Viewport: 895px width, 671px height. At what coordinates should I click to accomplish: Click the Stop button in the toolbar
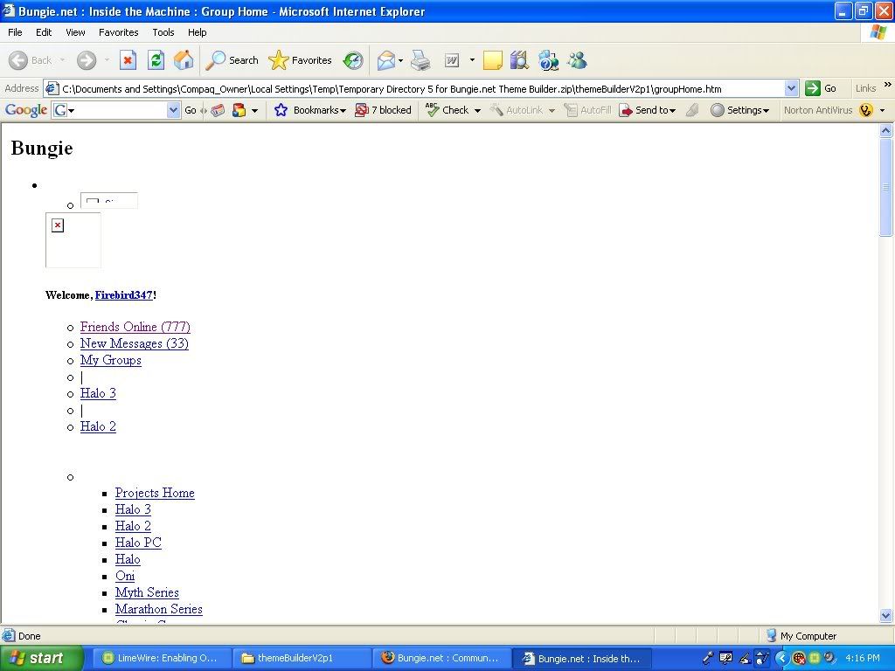(128, 60)
